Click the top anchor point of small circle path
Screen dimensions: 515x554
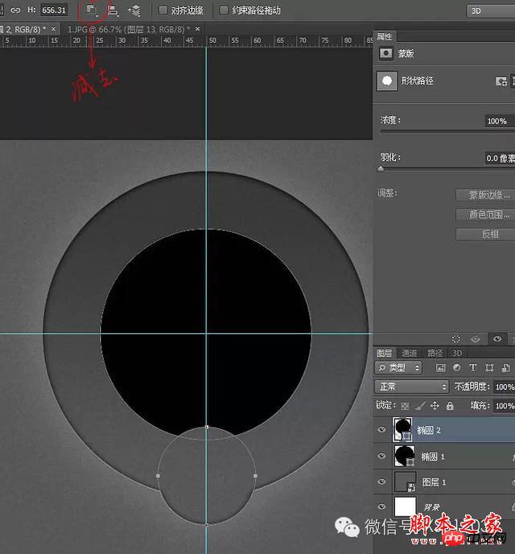click(207, 427)
